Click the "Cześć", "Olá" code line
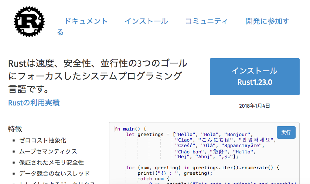 [219, 146]
